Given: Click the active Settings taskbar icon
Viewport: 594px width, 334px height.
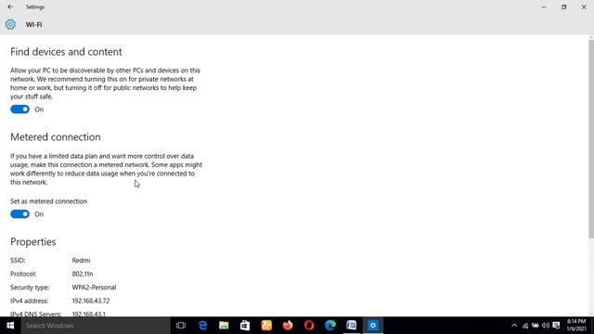Looking at the screenshot, I should 373,326.
